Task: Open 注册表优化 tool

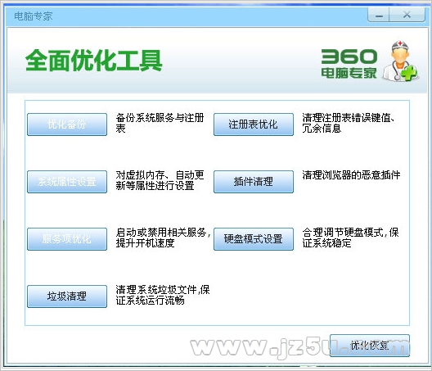Action: coord(254,124)
